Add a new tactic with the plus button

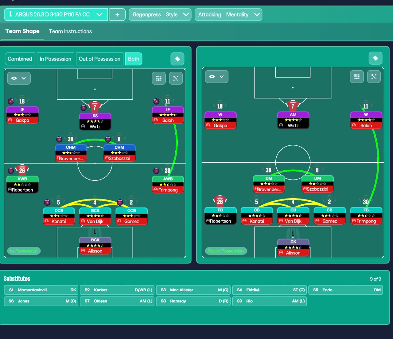(x=117, y=14)
